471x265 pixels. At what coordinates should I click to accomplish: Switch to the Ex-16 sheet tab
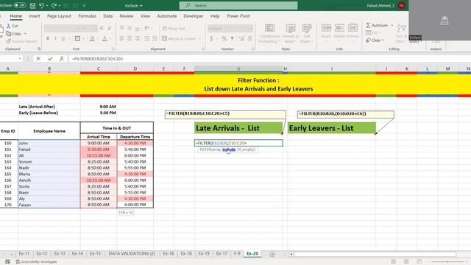169,253
